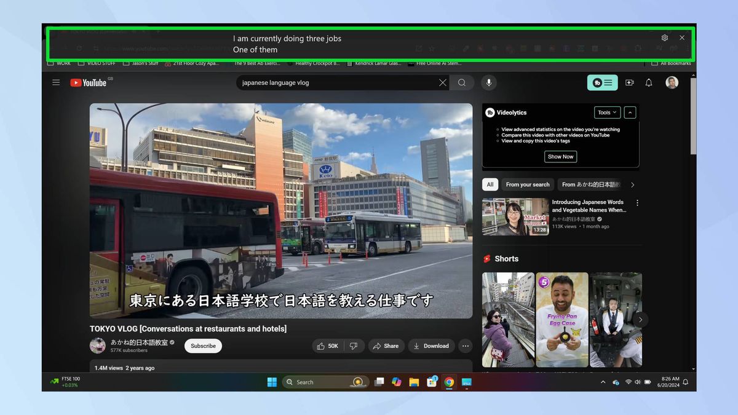Open caption settings via the gear icon

(x=664, y=38)
